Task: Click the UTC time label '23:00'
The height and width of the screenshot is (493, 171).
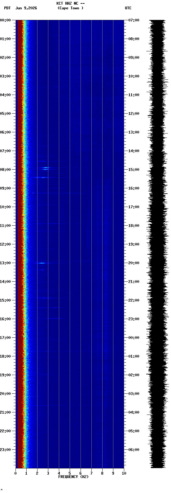Action: [134, 319]
